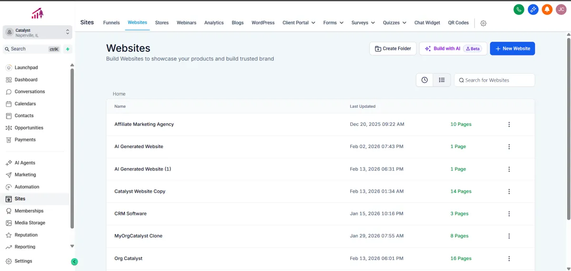Click the blue AI assistant sparkle icon
The image size is (571, 271).
pyautogui.click(x=533, y=9)
